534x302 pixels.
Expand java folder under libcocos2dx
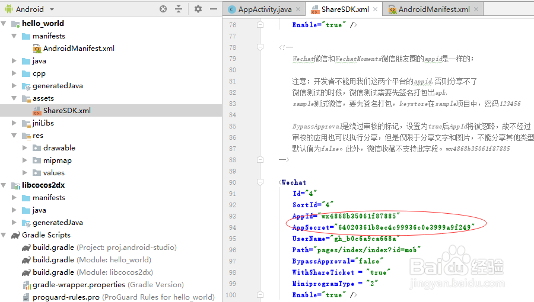pyautogui.click(x=14, y=210)
